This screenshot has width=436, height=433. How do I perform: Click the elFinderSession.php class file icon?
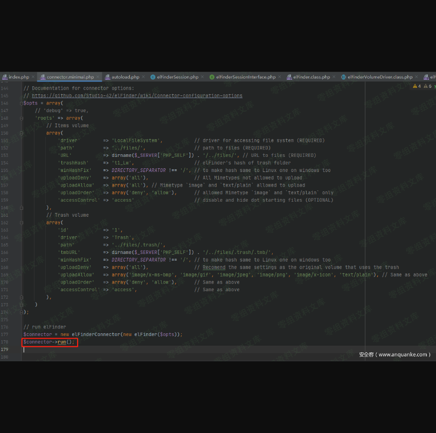(153, 77)
